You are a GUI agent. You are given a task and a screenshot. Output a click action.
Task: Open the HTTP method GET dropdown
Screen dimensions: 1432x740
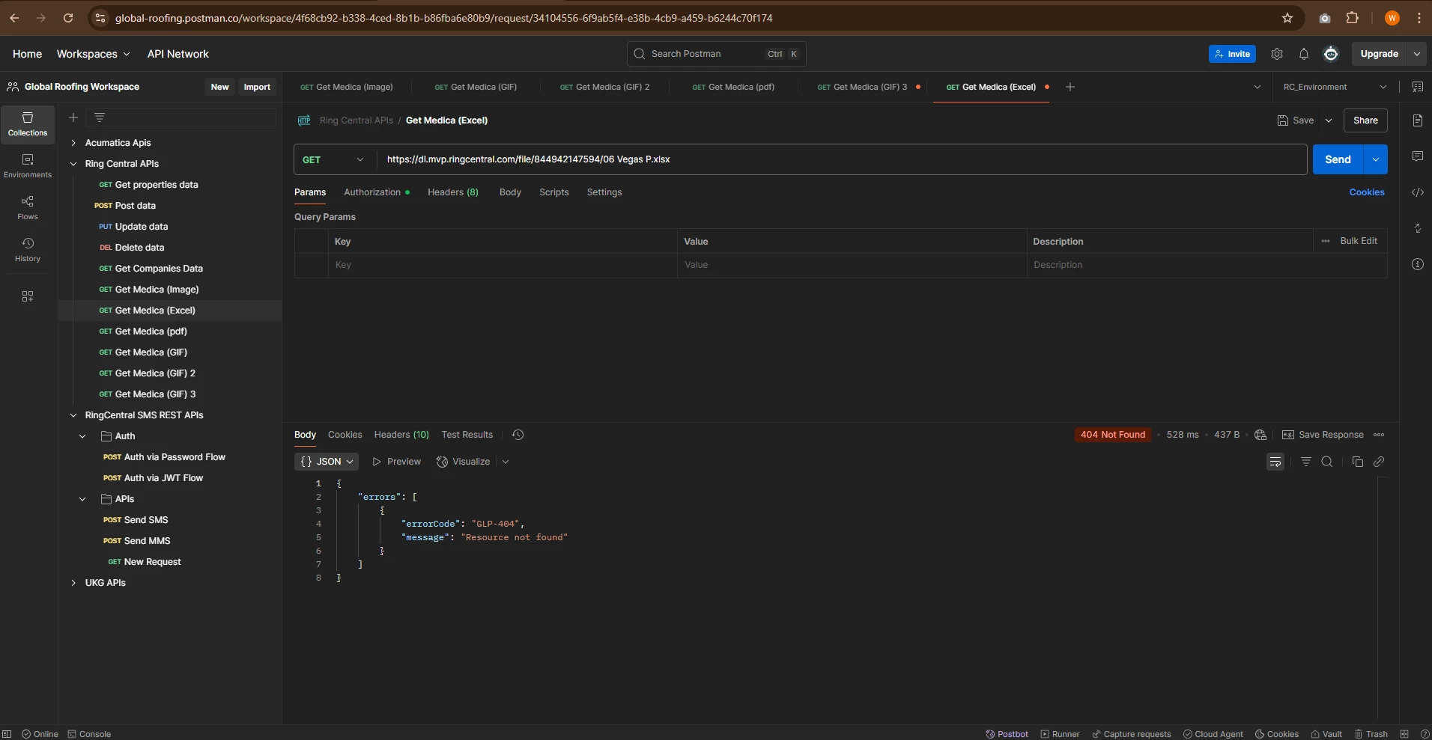333,159
